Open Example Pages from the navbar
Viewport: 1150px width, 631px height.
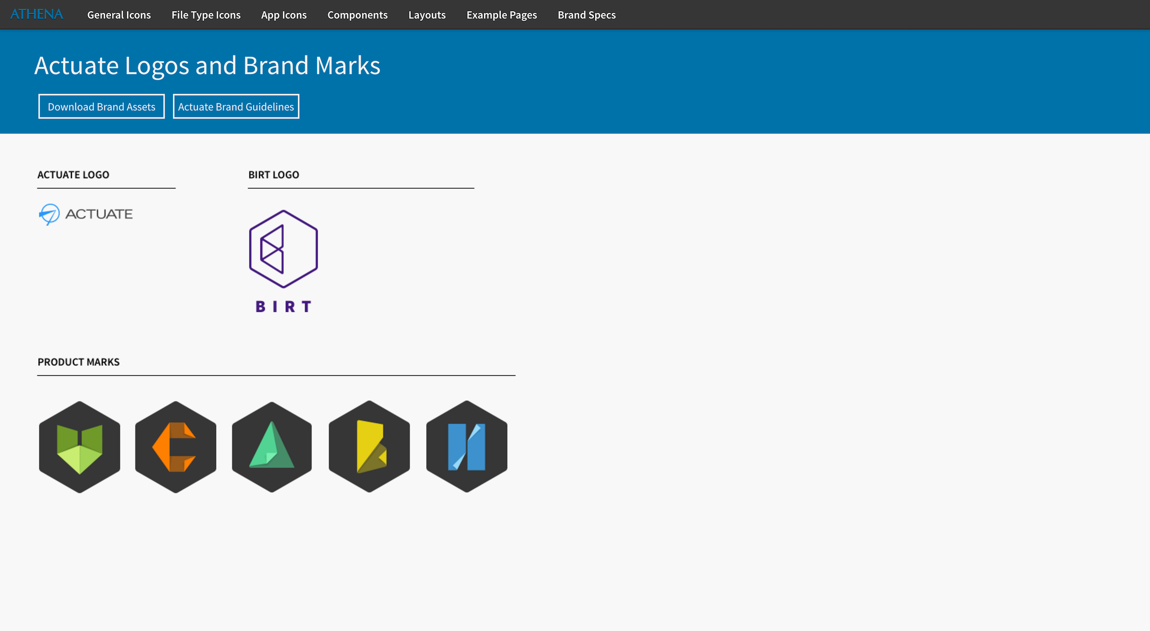(x=502, y=15)
